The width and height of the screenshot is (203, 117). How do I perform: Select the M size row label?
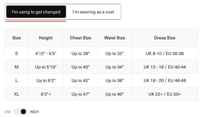coord(17,67)
